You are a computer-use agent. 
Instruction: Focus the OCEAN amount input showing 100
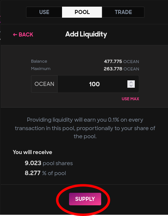(x=98, y=84)
